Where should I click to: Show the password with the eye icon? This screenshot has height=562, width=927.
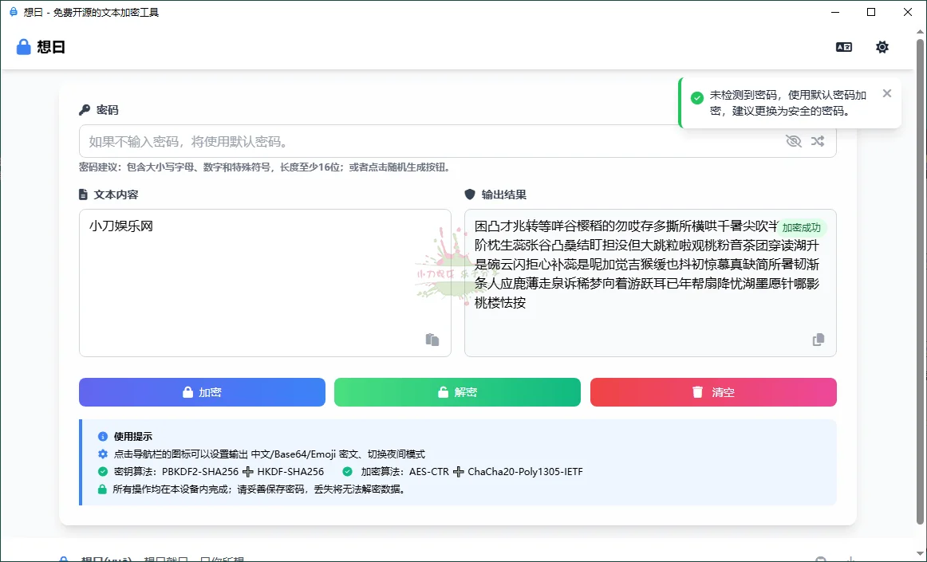792,141
